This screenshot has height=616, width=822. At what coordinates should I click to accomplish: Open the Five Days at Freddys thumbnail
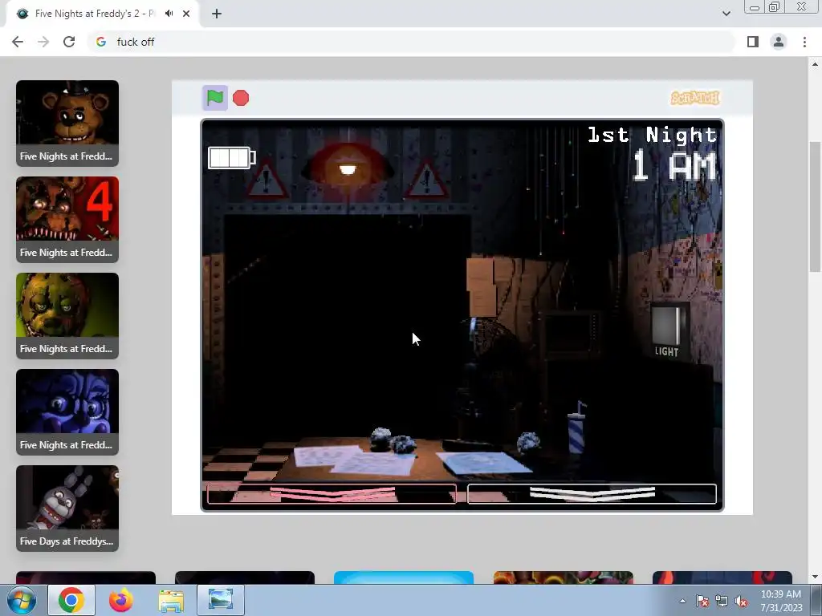point(67,509)
